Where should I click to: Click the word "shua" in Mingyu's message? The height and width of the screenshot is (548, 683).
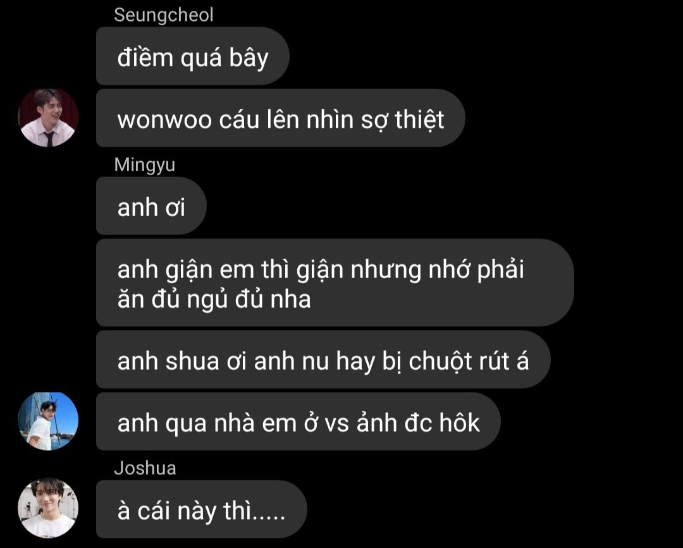[192, 362]
